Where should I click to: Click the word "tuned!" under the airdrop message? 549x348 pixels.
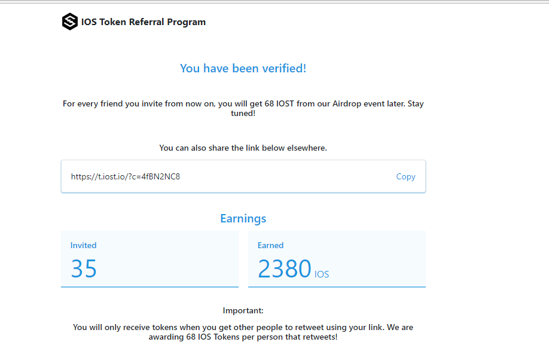click(243, 113)
